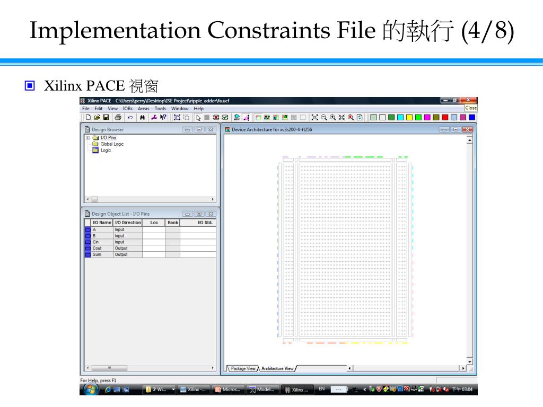Screen dimensions: 543x407
Task: Switch to the Package View tab
Action: 243,369
